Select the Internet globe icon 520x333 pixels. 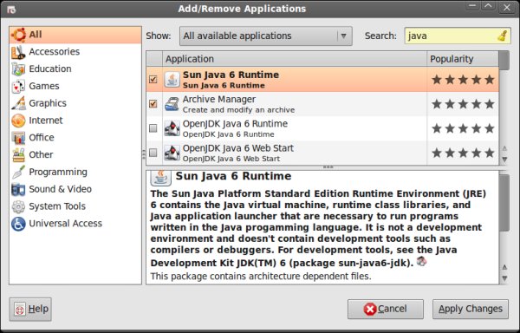18,121
